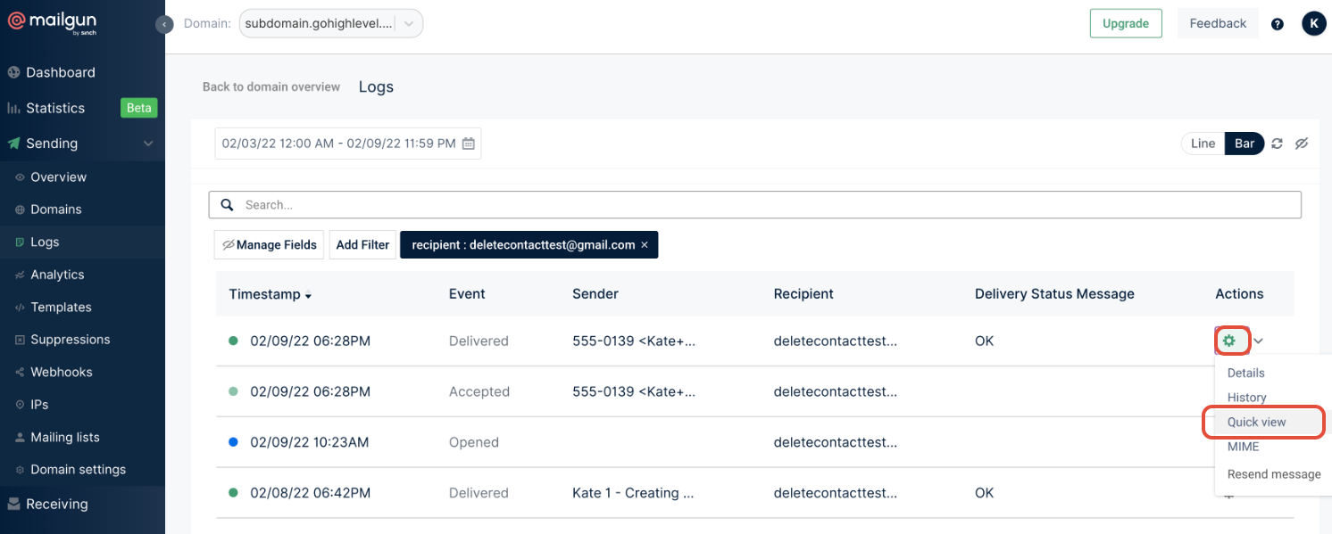Remove the recipient filter with the X
Viewport: 1332px width, 534px height.
coord(645,245)
